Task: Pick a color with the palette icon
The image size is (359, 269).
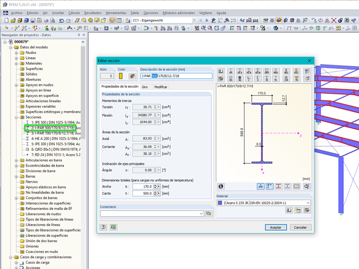Action: point(132,76)
